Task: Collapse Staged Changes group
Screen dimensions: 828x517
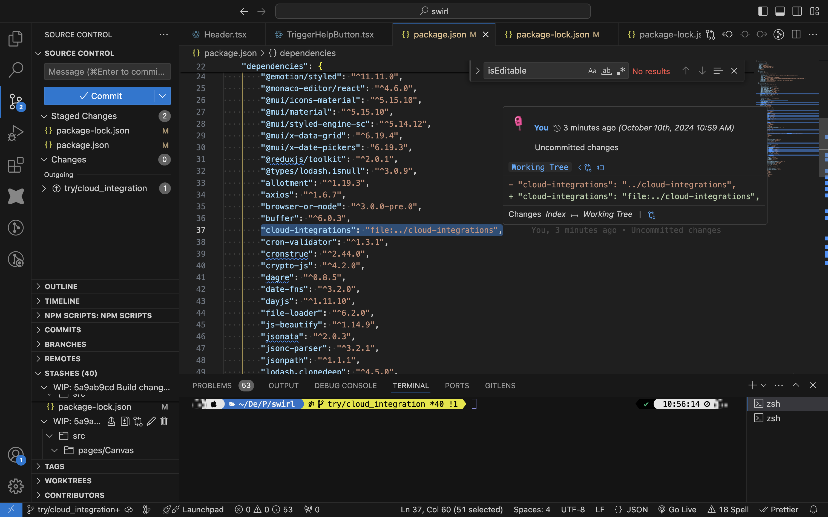Action: tap(44, 116)
